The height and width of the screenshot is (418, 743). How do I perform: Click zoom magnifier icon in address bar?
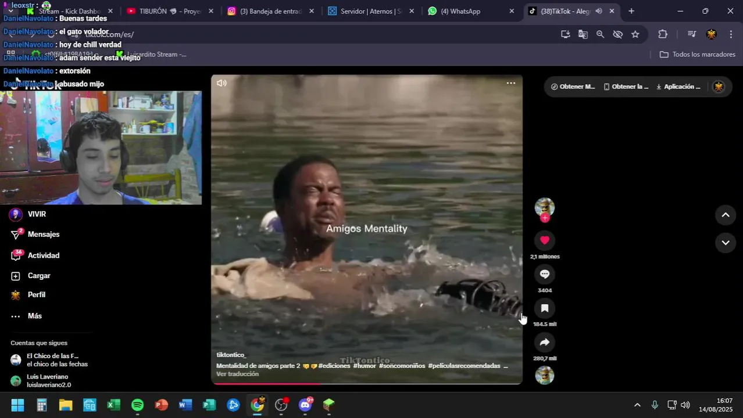click(600, 34)
